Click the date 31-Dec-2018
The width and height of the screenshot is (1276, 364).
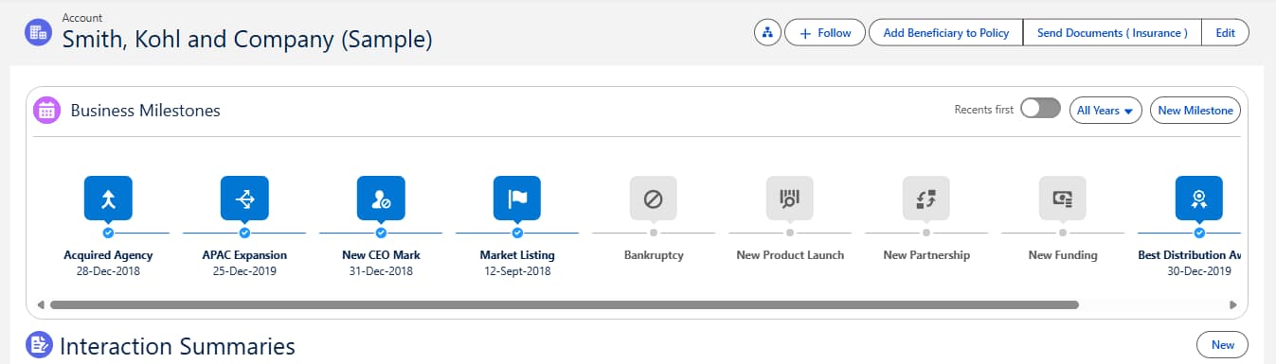coord(381,271)
